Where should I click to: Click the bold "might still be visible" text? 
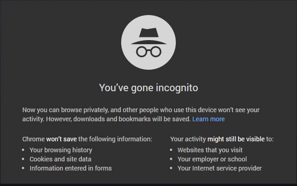(236, 139)
